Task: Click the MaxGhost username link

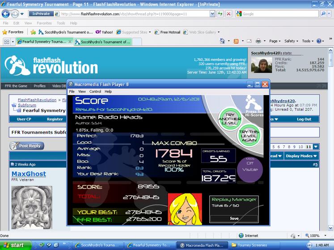Action: pos(29,174)
